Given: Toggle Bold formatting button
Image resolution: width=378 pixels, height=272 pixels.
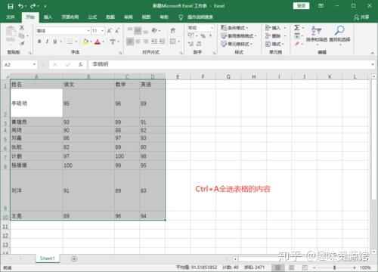Looking at the screenshot, I should [x=39, y=42].
